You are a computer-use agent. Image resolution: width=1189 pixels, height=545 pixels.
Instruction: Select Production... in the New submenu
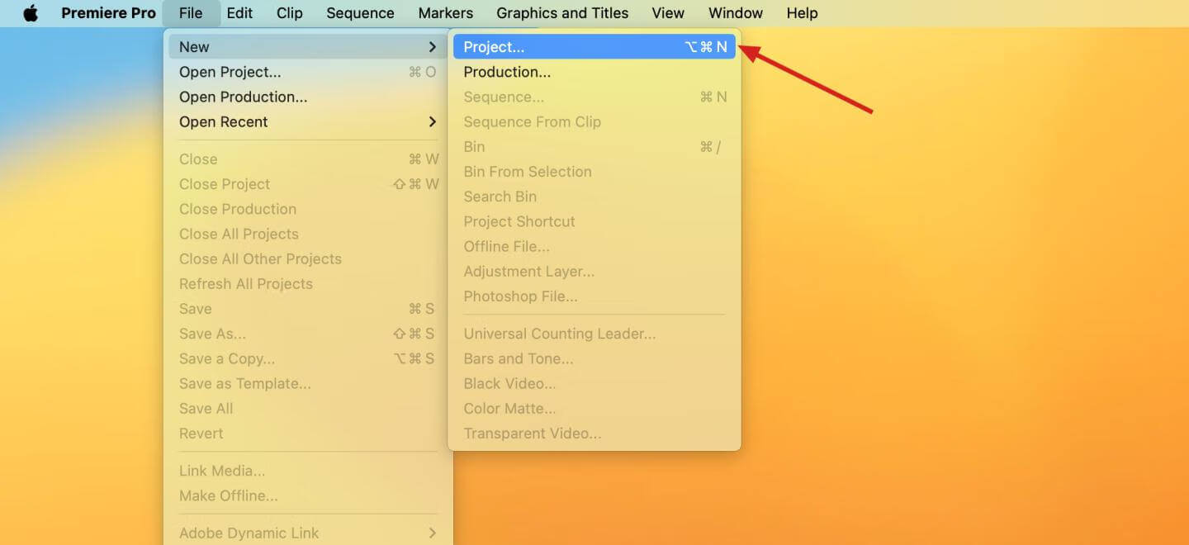point(507,72)
